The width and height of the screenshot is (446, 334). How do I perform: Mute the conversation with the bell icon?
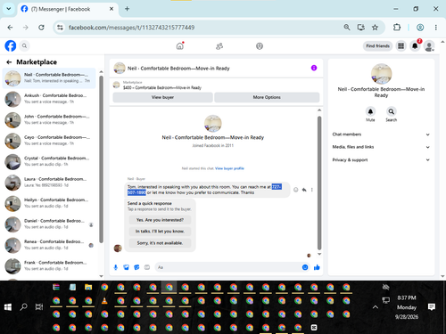pyautogui.click(x=370, y=111)
